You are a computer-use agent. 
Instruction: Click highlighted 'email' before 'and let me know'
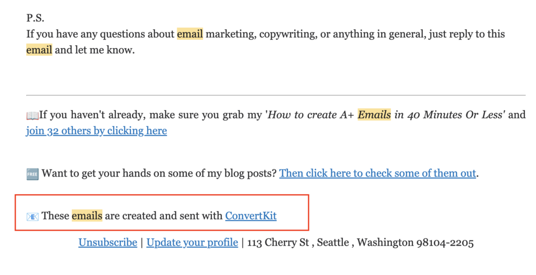tap(39, 50)
